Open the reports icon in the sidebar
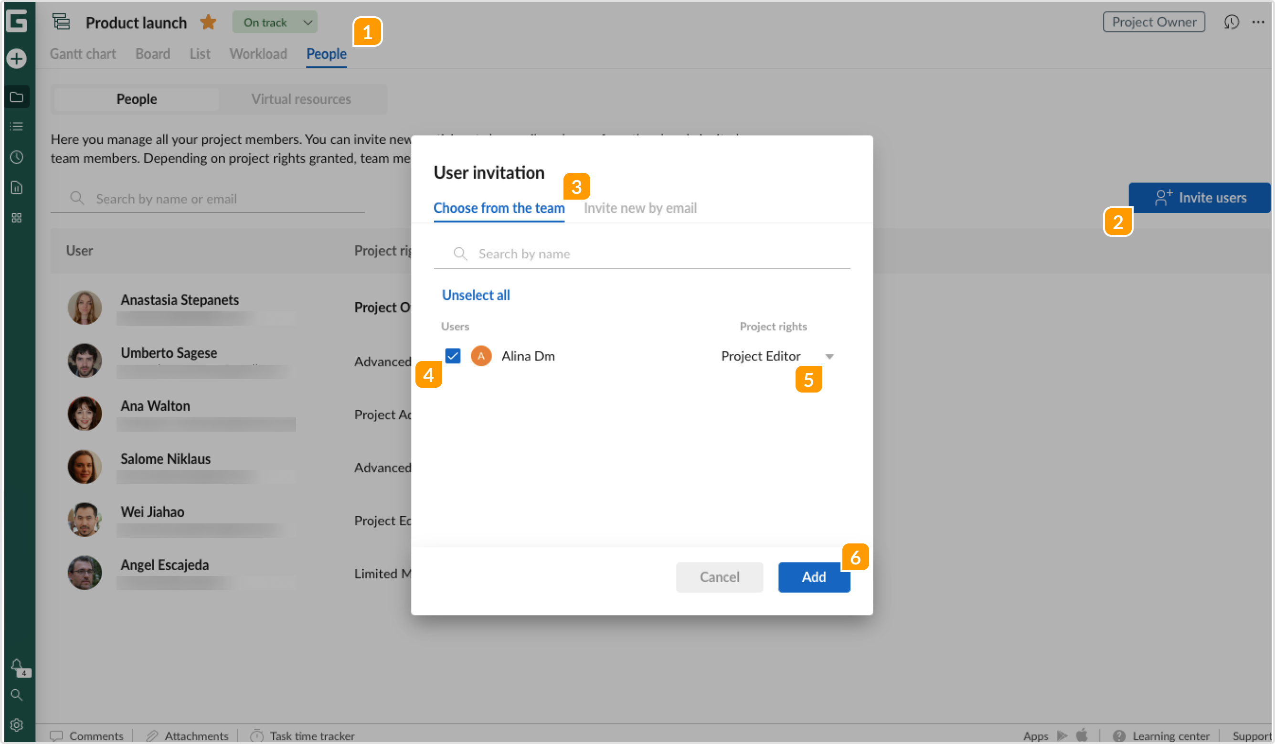The width and height of the screenshot is (1275, 744). point(17,187)
